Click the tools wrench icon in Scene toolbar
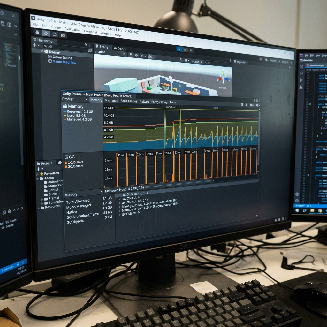 pos(181,60)
